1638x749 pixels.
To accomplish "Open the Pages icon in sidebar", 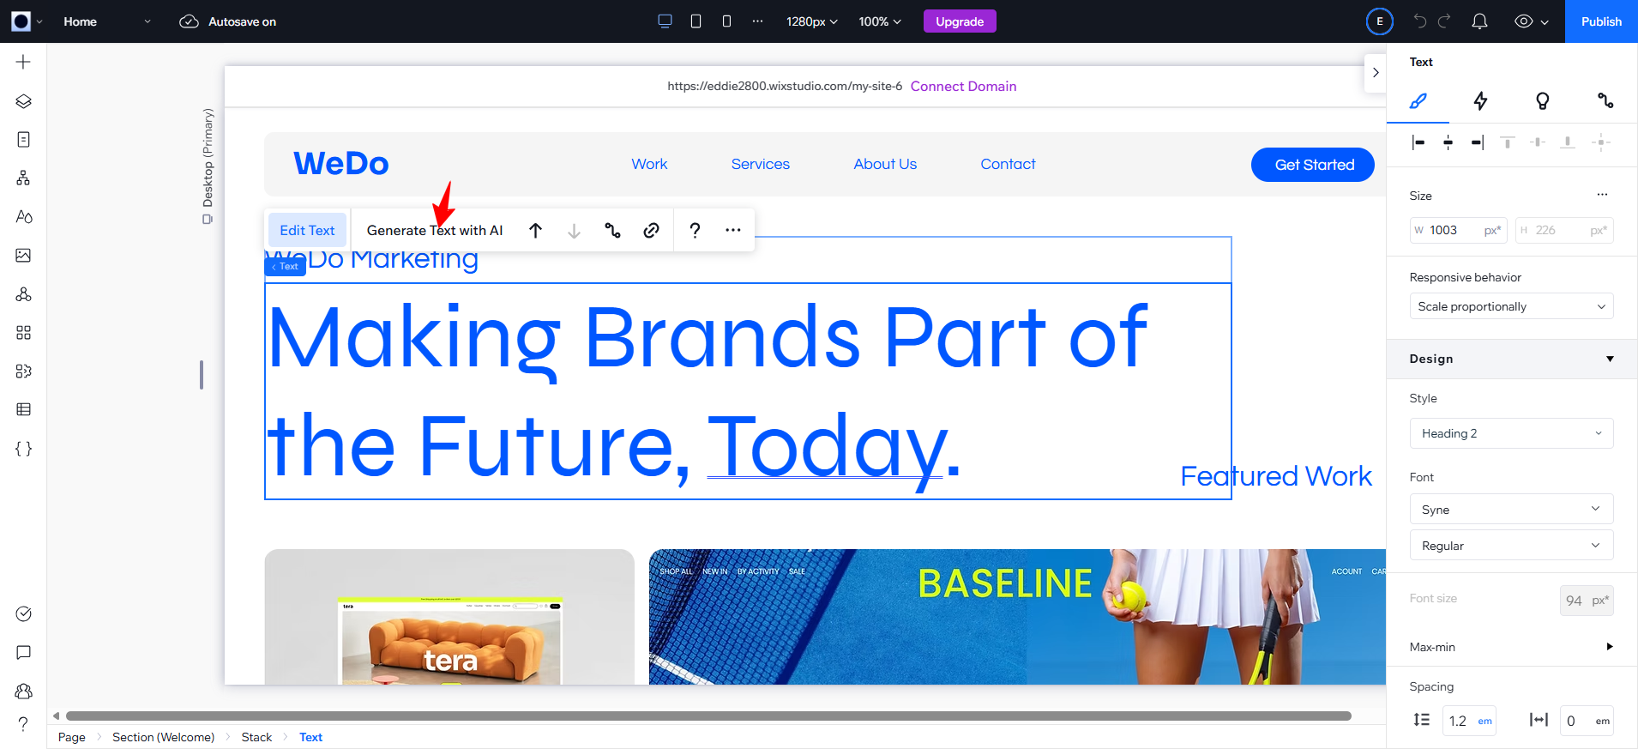I will pos(23,139).
